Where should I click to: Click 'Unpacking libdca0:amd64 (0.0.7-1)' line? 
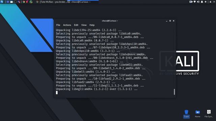[85, 40]
